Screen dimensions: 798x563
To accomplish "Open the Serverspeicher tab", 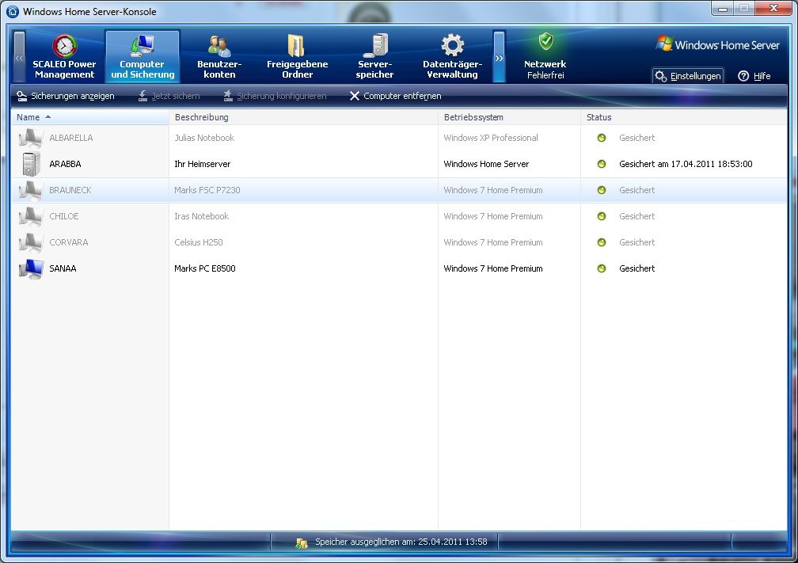I will [374, 56].
